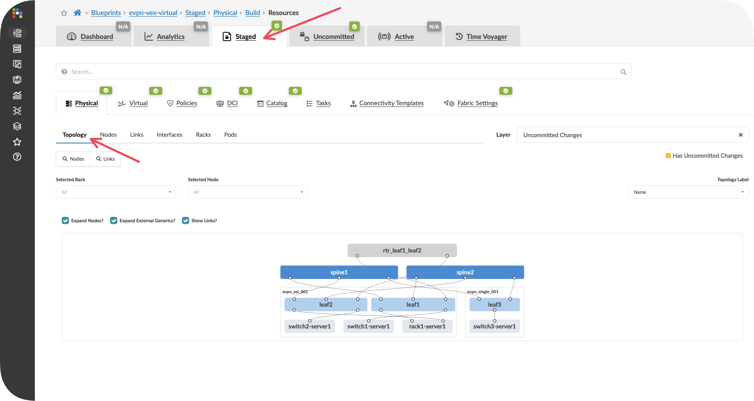The width and height of the screenshot is (754, 401).
Task: Open the Help icon in sidebar
Action: [17, 157]
